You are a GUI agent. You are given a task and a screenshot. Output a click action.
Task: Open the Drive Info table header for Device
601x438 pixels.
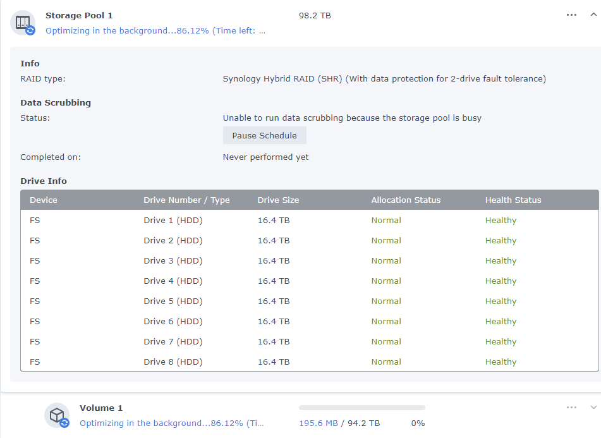[x=43, y=199]
